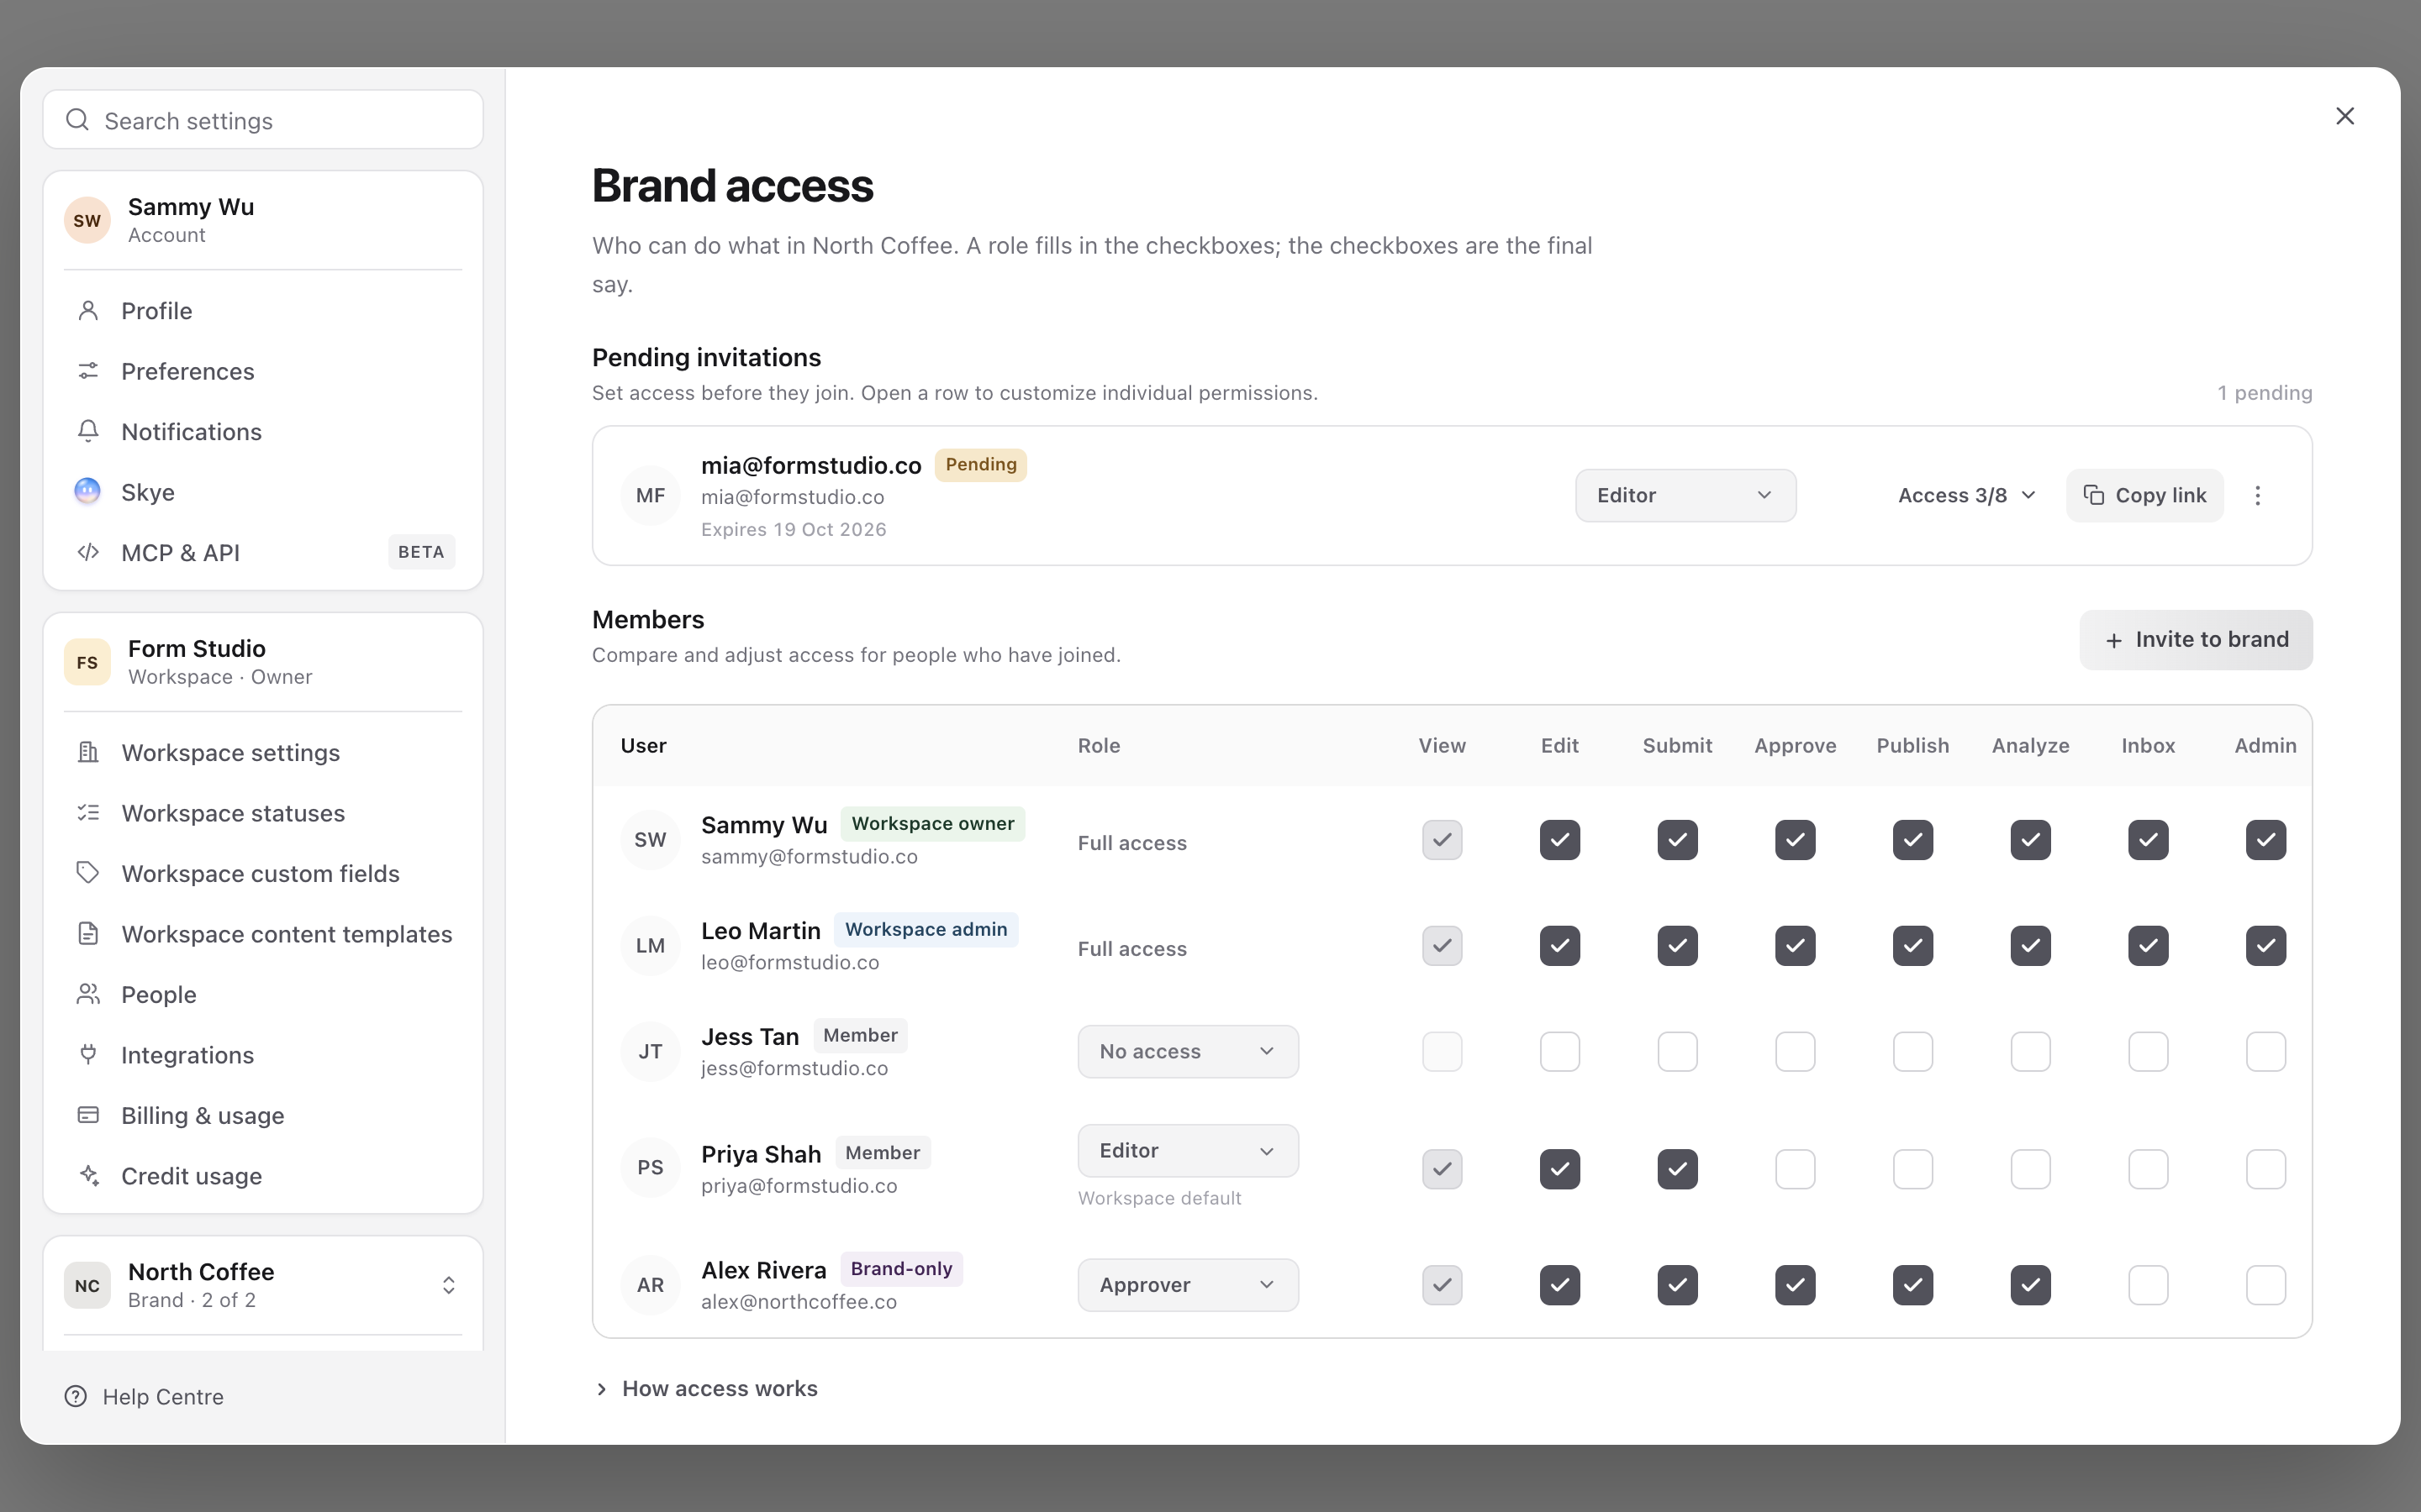The width and height of the screenshot is (2421, 1512).
Task: Open the three-dot menu for mia's invitation
Action: pos(2257,496)
